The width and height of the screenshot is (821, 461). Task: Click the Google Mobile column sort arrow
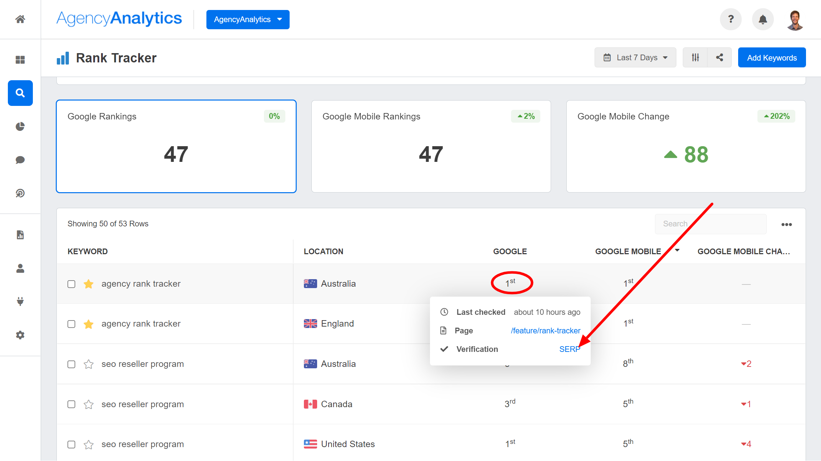pos(677,250)
